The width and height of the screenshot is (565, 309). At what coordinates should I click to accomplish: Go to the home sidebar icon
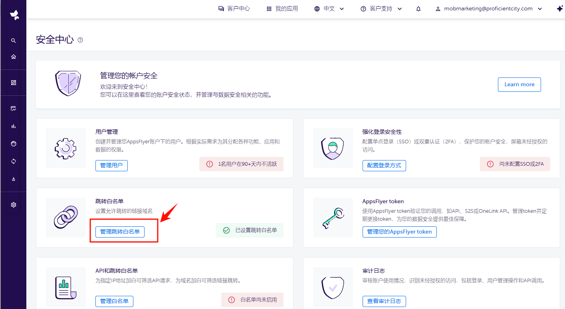[x=13, y=57]
